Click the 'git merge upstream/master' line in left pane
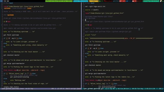 pos(14,64)
